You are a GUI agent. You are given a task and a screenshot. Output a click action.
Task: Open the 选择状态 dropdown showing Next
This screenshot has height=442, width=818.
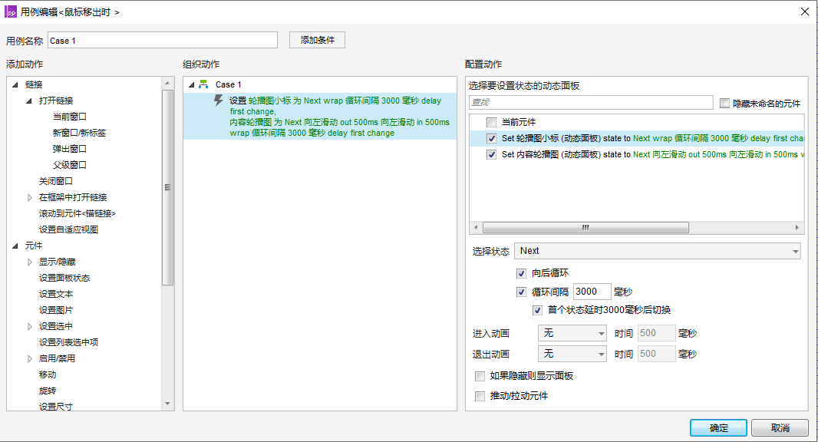tap(658, 251)
